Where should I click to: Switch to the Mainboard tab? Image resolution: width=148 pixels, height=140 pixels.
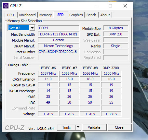(27, 15)
